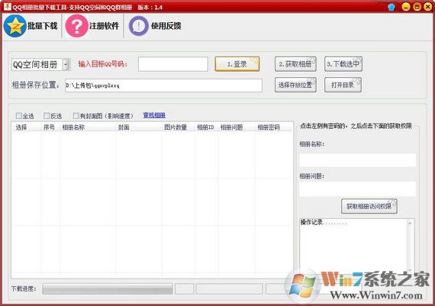Click the 打开目录 button

tap(343, 85)
